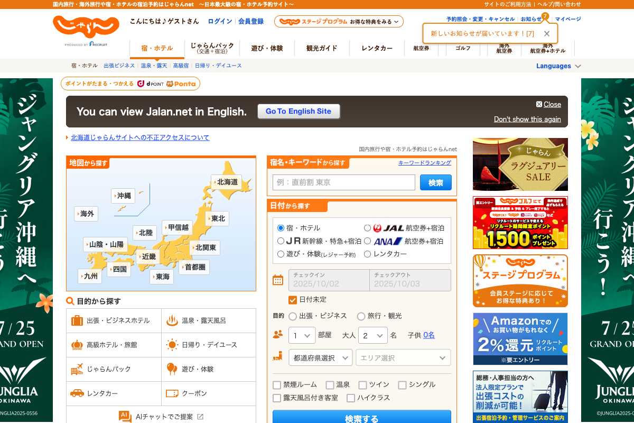Select the レンタカー radio button
This screenshot has width=634, height=423.
tap(368, 254)
